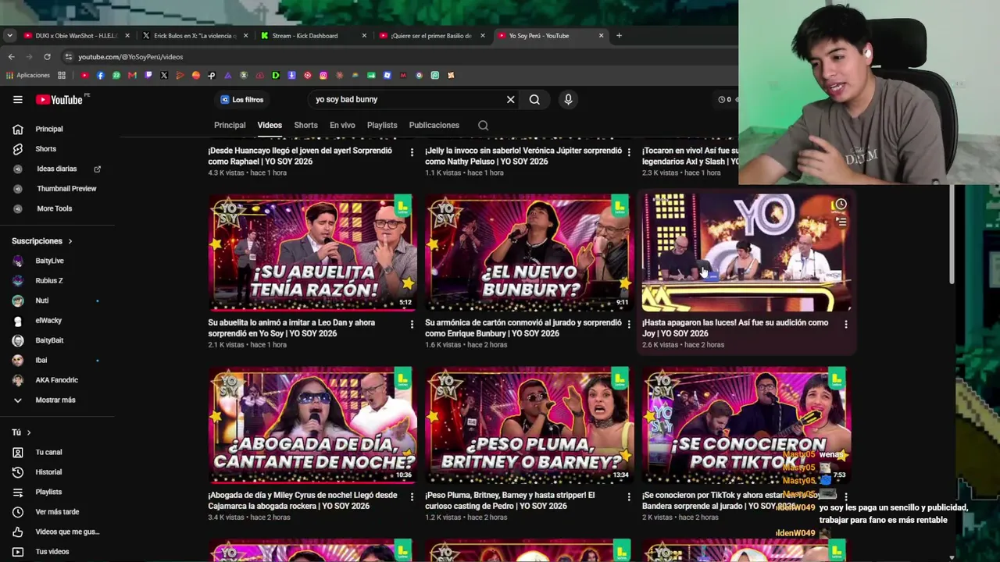Open Ideas diarias in the sidebar
This screenshot has width=1000, height=562.
58,169
